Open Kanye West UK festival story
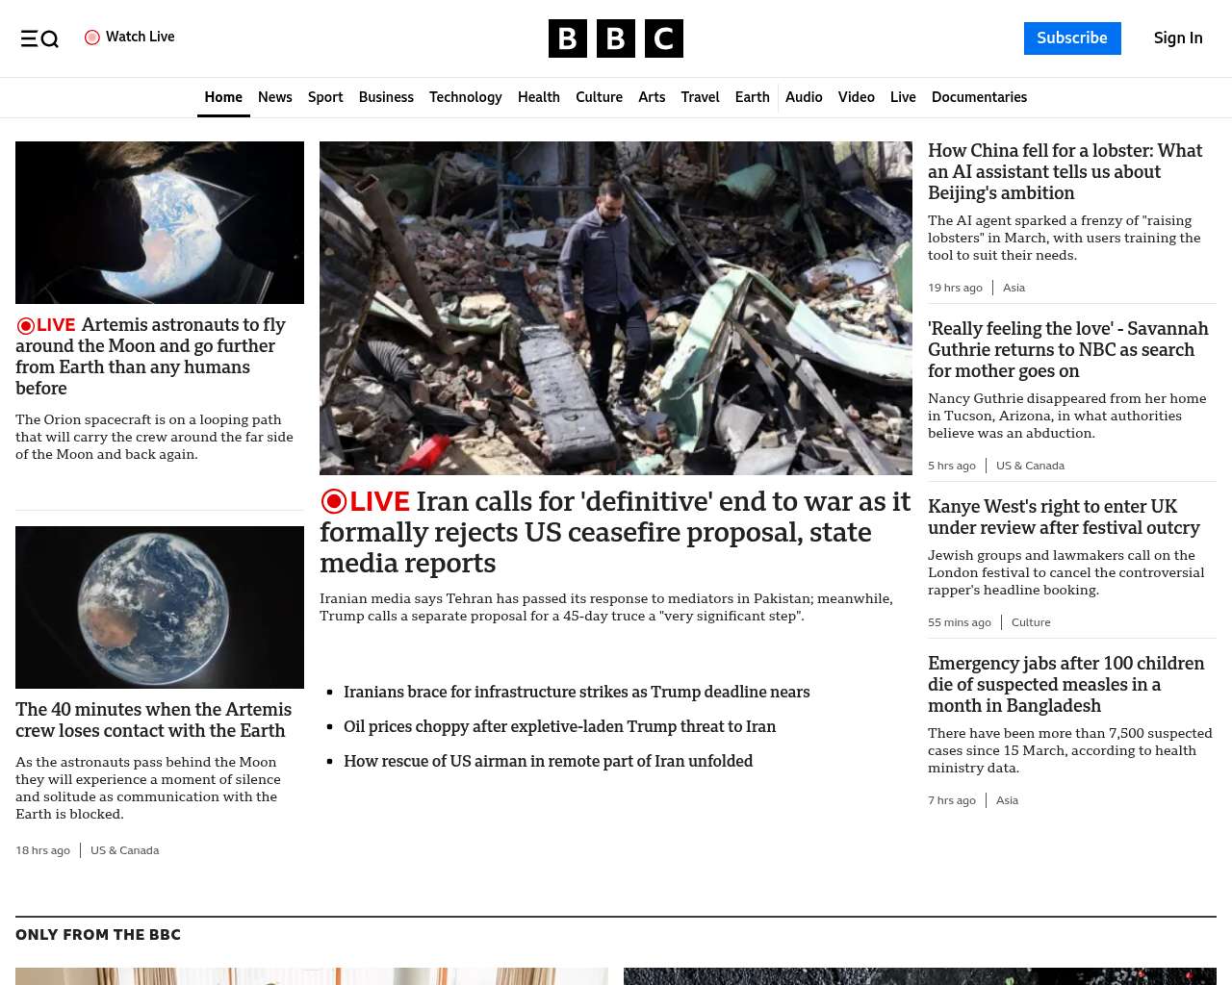The height and width of the screenshot is (985, 1232). pos(1064,517)
